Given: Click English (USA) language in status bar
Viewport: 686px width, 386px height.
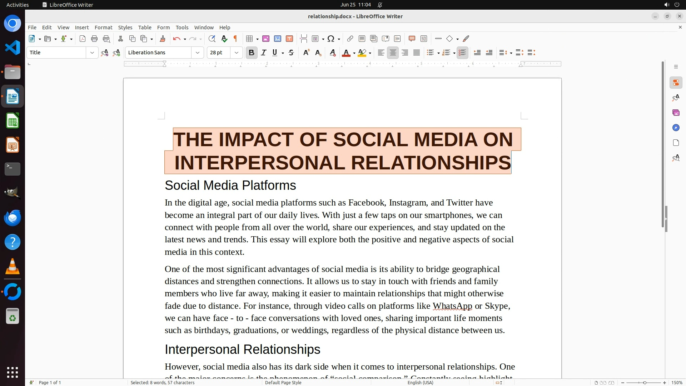Looking at the screenshot, I should point(420,383).
